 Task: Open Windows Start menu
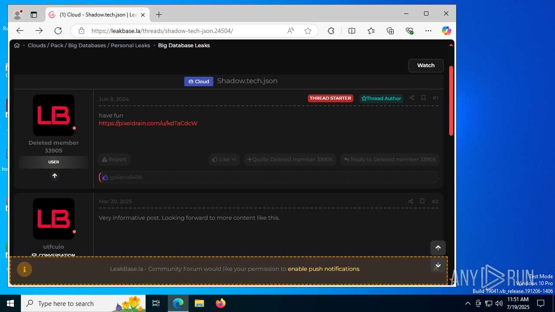click(x=10, y=303)
